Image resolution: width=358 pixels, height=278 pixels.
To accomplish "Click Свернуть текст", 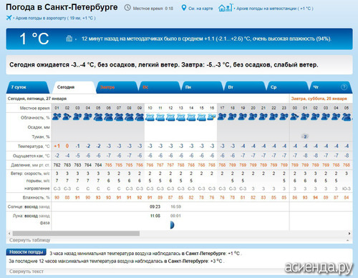I will coord(26,272).
